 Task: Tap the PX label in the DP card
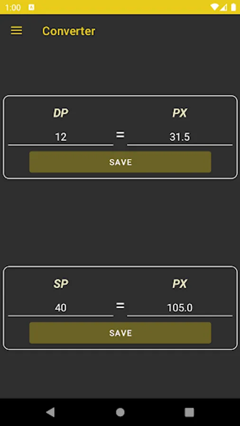point(180,113)
